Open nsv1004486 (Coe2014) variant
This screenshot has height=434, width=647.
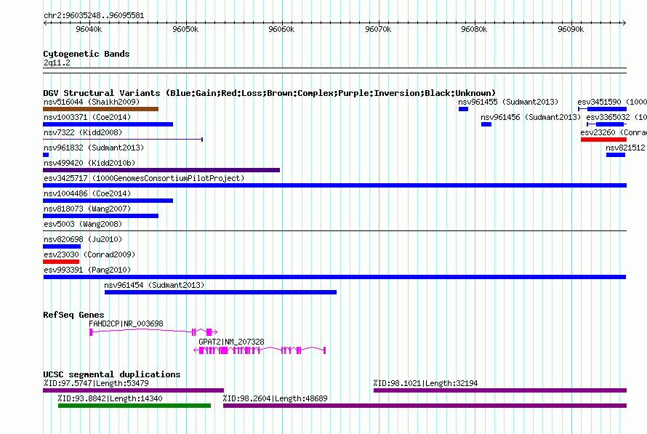87,193
